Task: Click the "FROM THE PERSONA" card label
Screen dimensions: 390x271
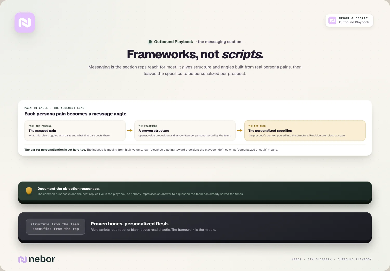Action: 40,126
